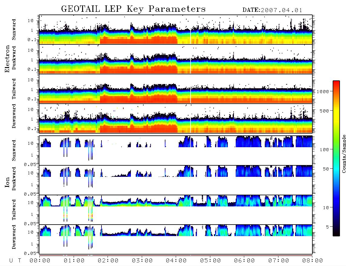Select the "06:00" time axis label
Image resolution: width=346 pixels, height=266 pixels.
tap(245, 261)
